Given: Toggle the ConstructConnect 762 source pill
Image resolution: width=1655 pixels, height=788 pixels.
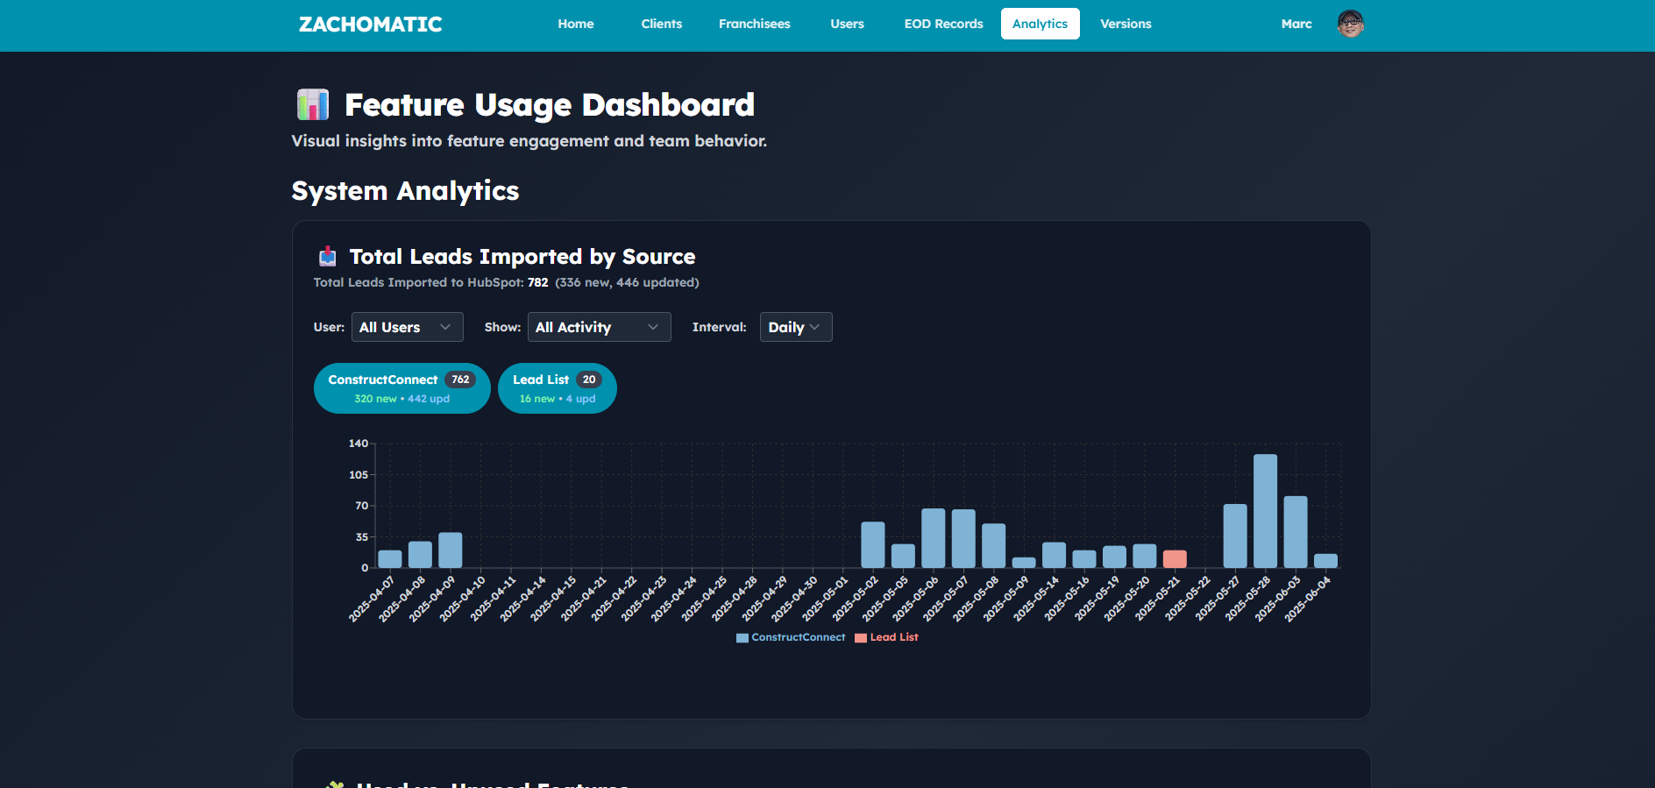Looking at the screenshot, I should (401, 388).
